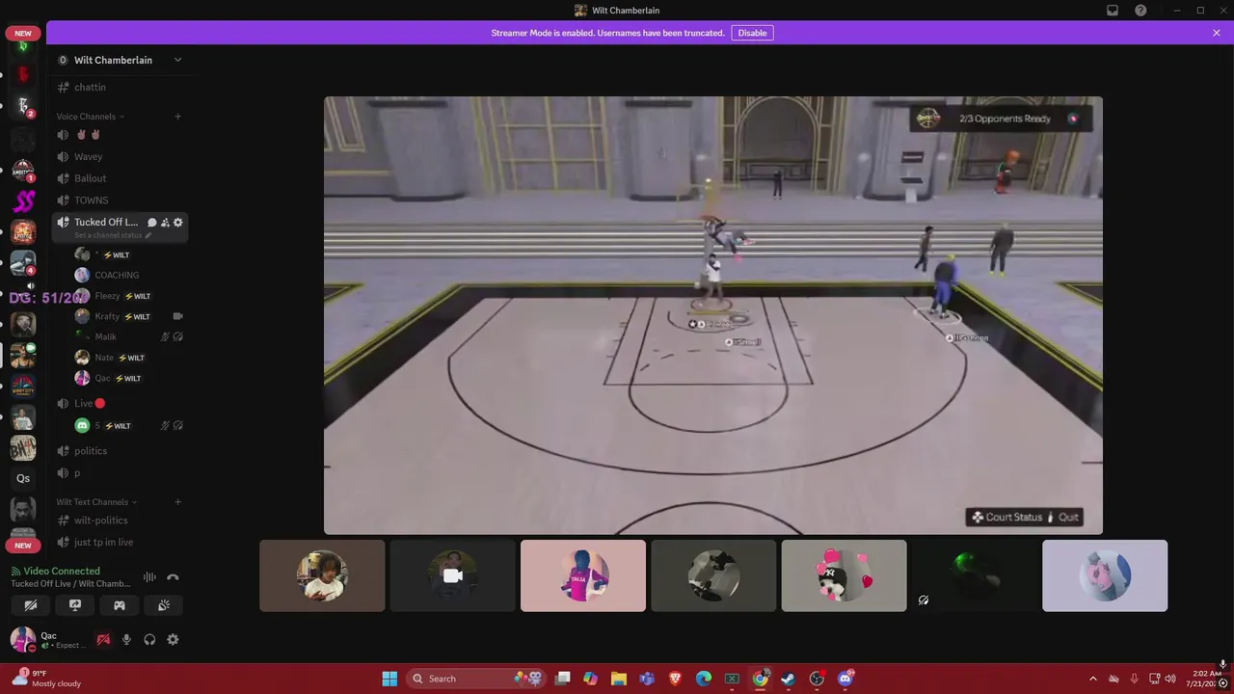Open the Wilt Chamberlain server dropdown
The image size is (1234, 694).
tap(177, 60)
